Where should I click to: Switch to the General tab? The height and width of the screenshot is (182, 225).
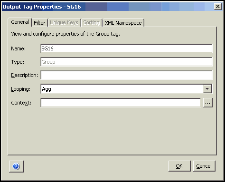(20, 22)
